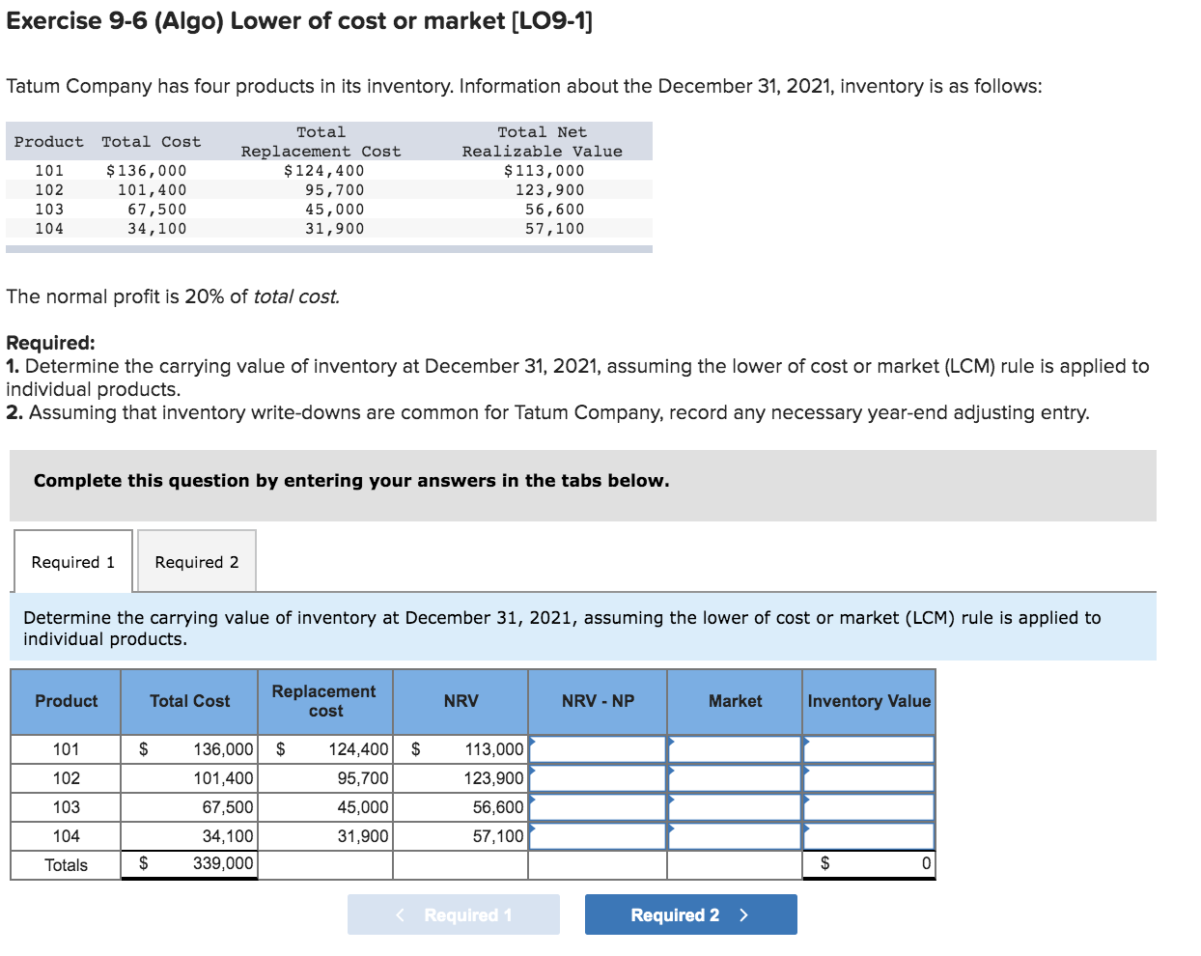Click the disabled Required 1 back button
Image resolution: width=1201 pixels, height=956 pixels.
(x=454, y=914)
